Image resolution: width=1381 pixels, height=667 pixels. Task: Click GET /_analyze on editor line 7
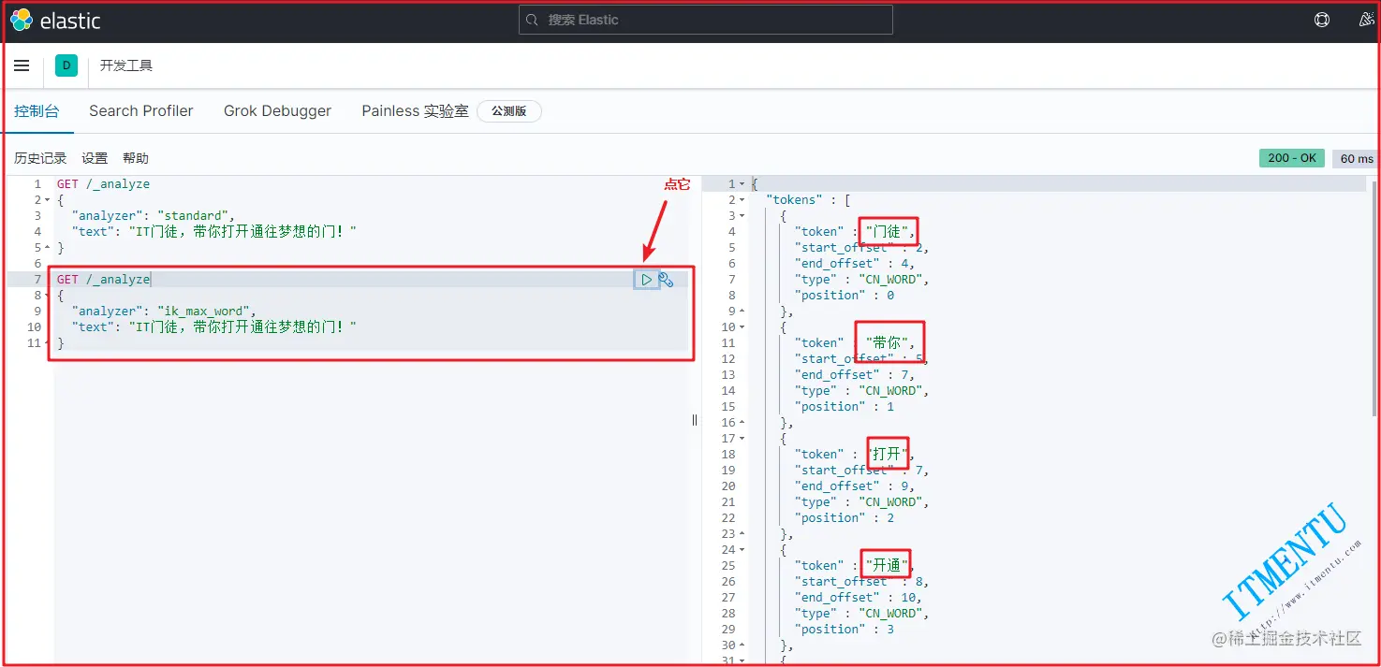click(x=103, y=280)
